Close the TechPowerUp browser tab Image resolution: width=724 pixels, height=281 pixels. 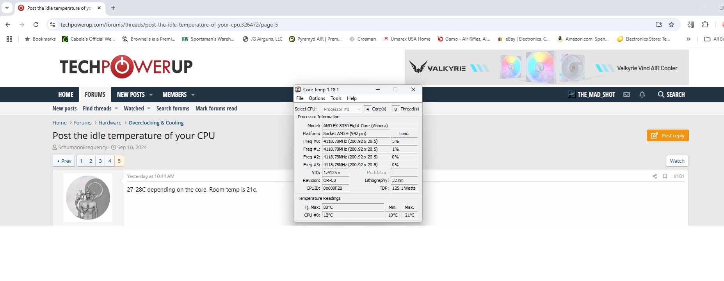point(99,8)
